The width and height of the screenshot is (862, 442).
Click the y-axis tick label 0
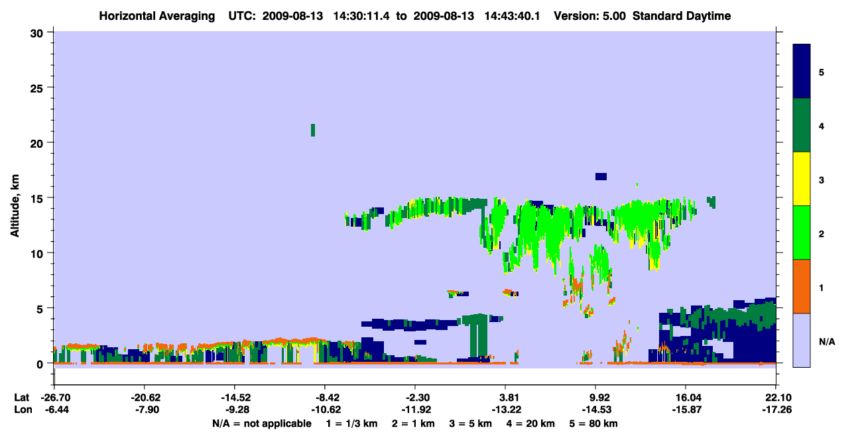point(41,364)
